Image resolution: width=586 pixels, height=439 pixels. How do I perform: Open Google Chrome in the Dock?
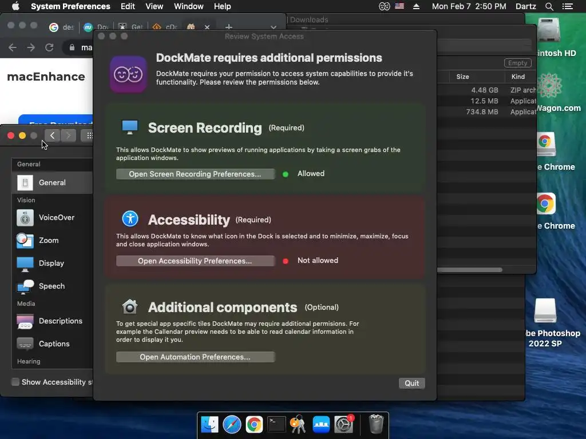point(254,425)
